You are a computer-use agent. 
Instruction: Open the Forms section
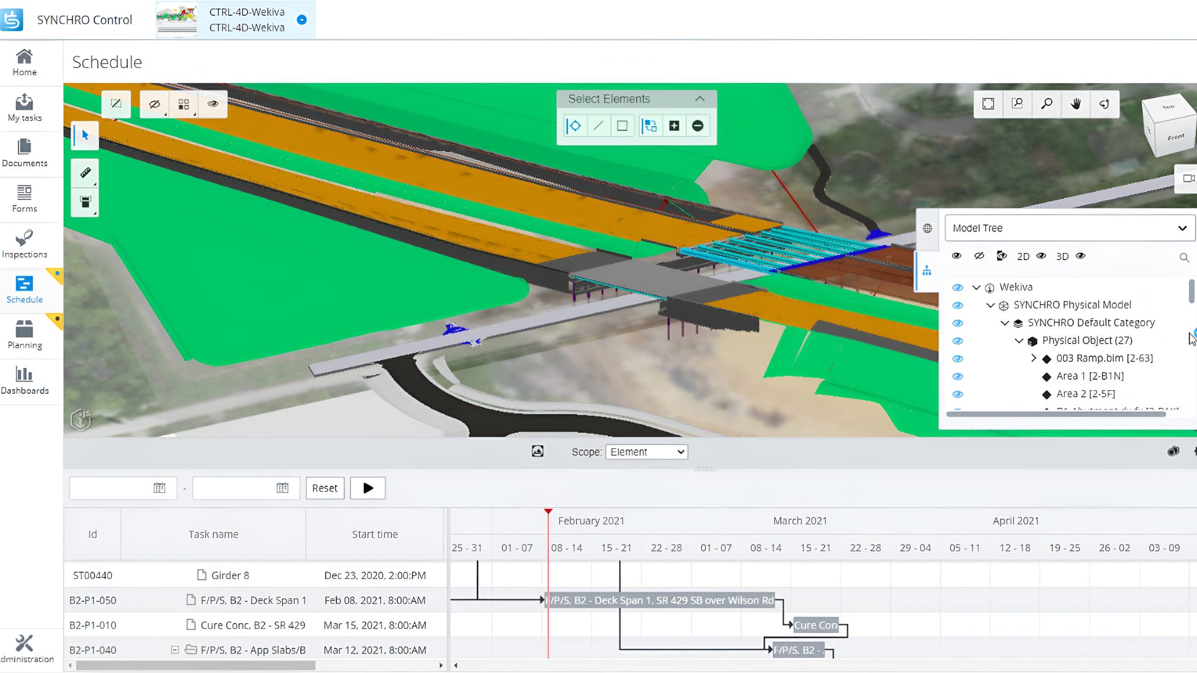24,199
